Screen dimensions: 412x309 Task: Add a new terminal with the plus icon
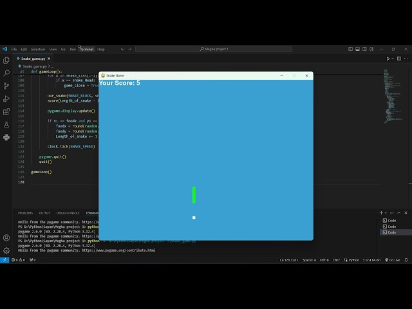pos(381,213)
